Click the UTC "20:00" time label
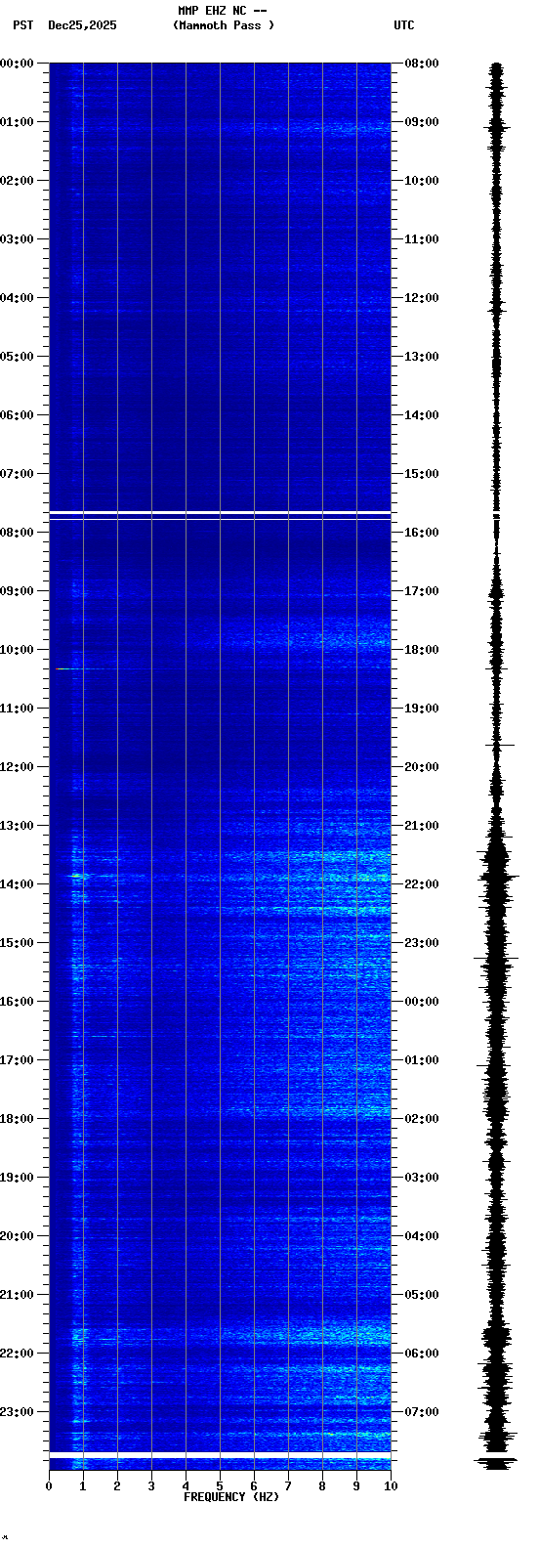 tap(422, 767)
